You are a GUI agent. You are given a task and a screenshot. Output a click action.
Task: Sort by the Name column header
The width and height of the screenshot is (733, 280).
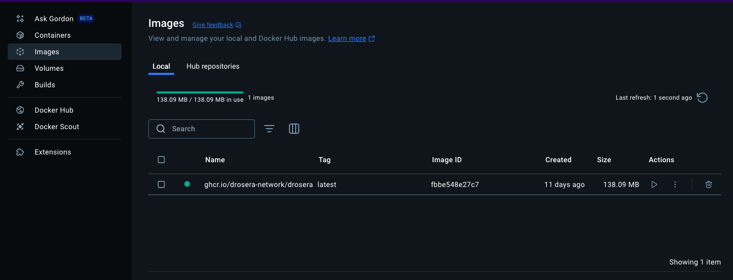click(x=215, y=160)
